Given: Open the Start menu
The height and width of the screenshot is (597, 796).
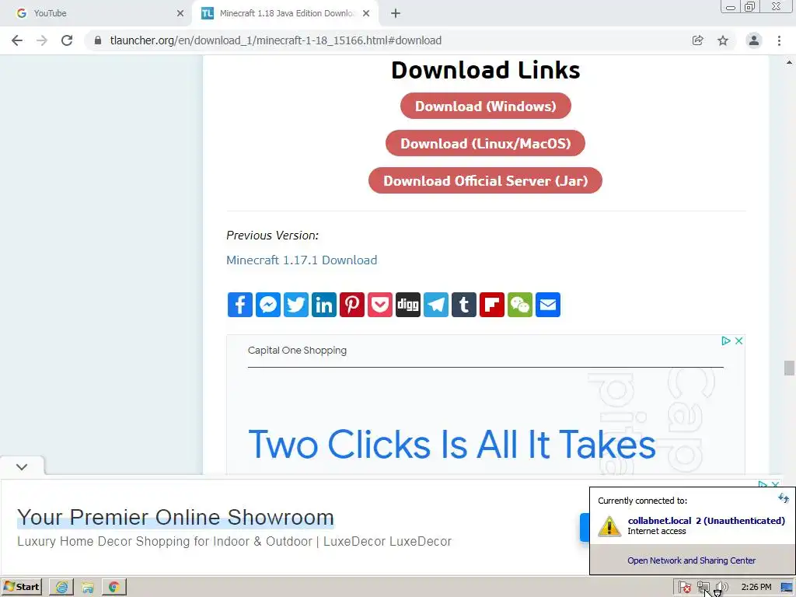Looking at the screenshot, I should (22, 587).
